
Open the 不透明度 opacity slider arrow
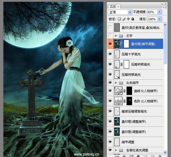click(159, 12)
